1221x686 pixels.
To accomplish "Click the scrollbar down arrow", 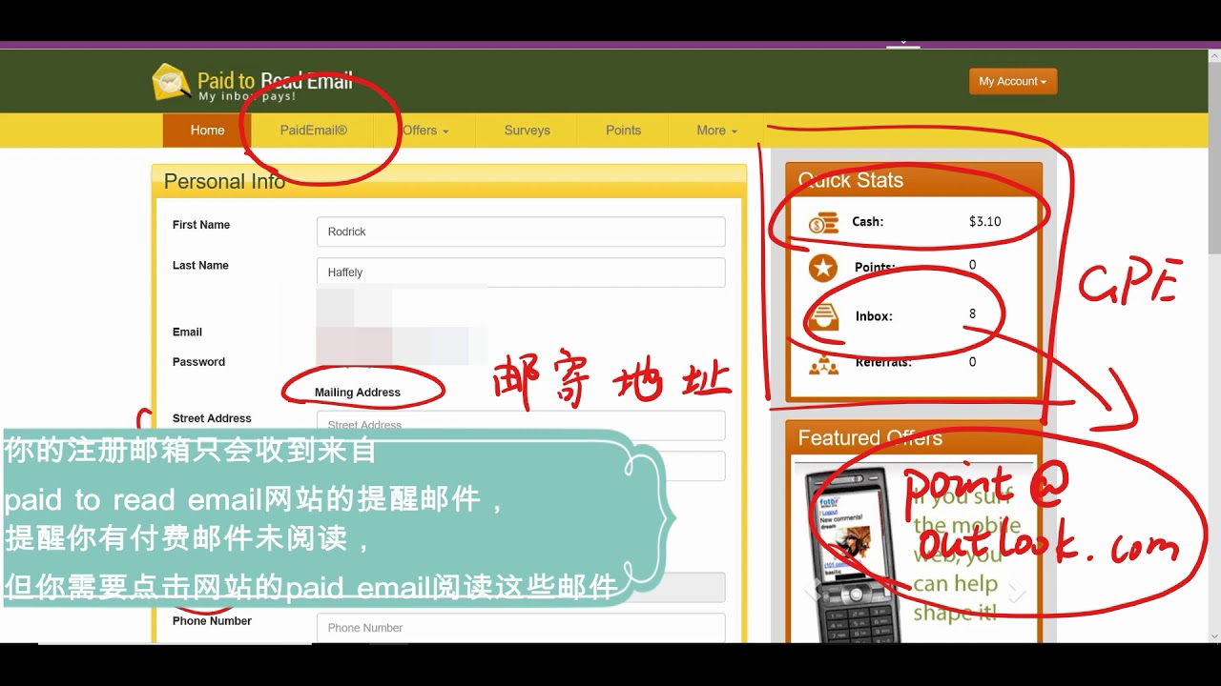I will click(x=1213, y=636).
